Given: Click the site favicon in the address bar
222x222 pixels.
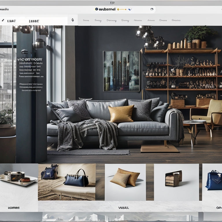Looking at the screenshot, I should [97, 9].
